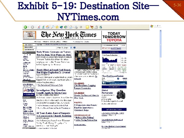This screenshot has height=138, width=184.
Task: Open the Digital Photography article link
Action: [107, 91]
